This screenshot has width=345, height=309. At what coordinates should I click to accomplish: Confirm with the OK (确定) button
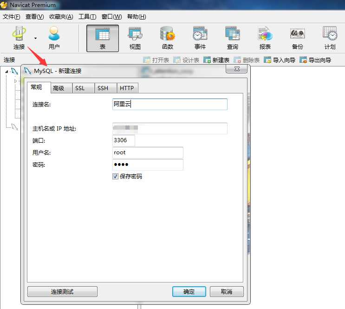point(189,292)
